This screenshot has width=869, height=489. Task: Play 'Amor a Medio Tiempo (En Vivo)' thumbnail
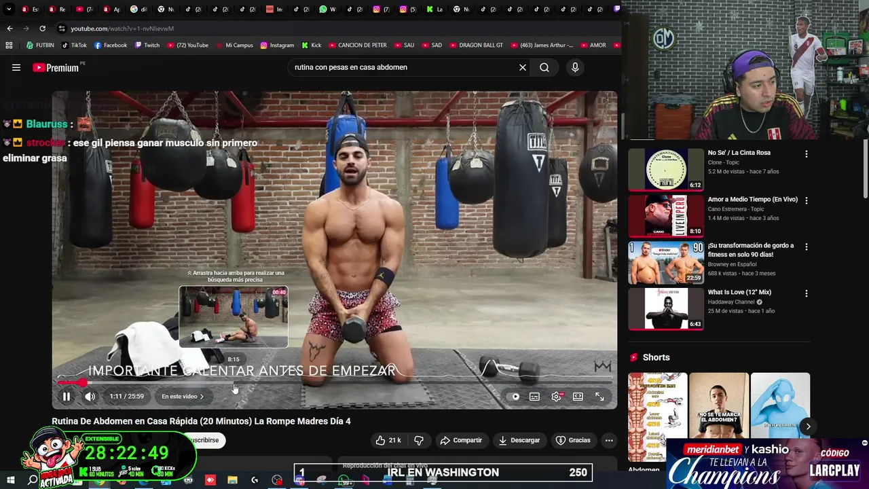pos(666,216)
